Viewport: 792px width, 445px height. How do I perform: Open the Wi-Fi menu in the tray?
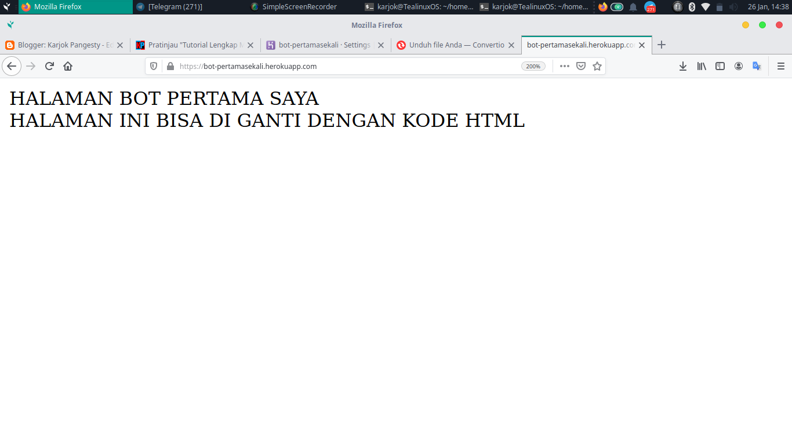(x=706, y=7)
